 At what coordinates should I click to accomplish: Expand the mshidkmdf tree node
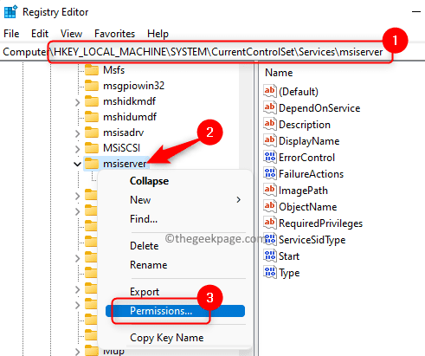(77, 102)
